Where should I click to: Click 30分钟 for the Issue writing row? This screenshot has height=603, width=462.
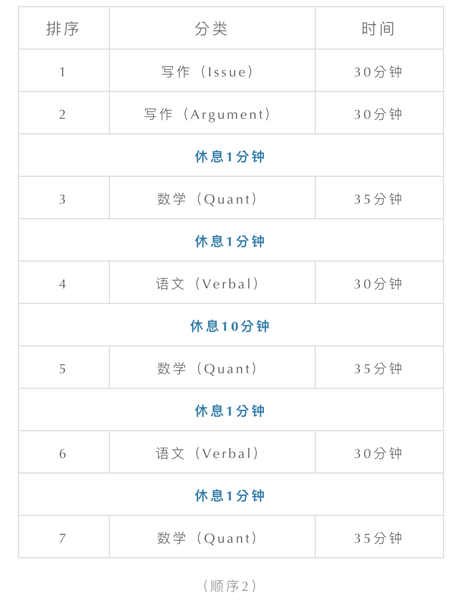378,72
